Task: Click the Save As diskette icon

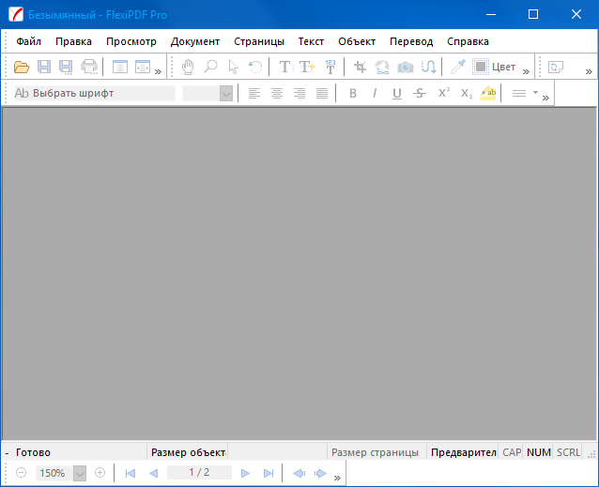Action: tap(66, 67)
